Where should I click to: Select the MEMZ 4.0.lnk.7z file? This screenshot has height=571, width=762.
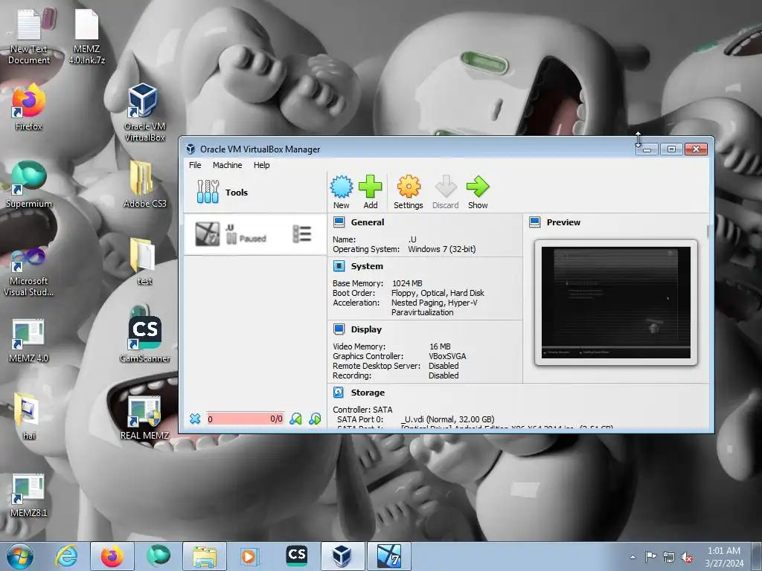tap(86, 36)
